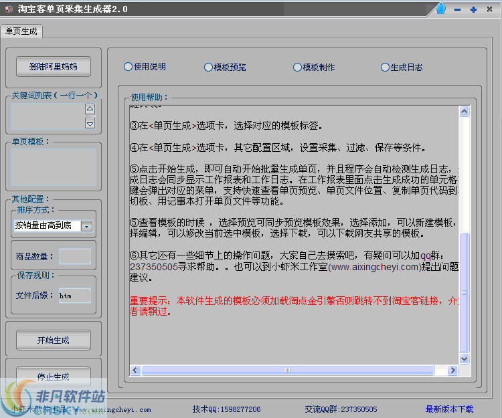
Task: Click the 文件后缀 htm input field
Action: click(75, 296)
